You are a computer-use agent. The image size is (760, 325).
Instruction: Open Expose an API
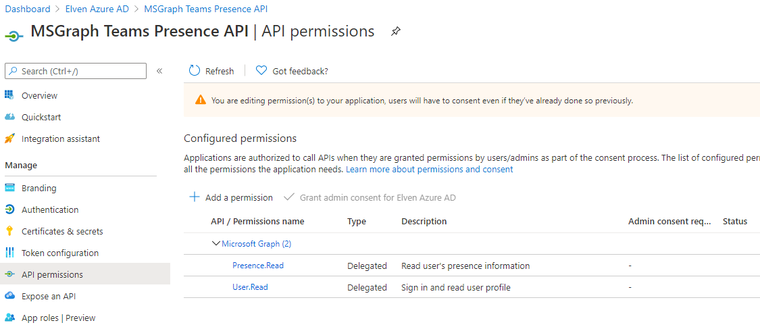pyautogui.click(x=49, y=297)
